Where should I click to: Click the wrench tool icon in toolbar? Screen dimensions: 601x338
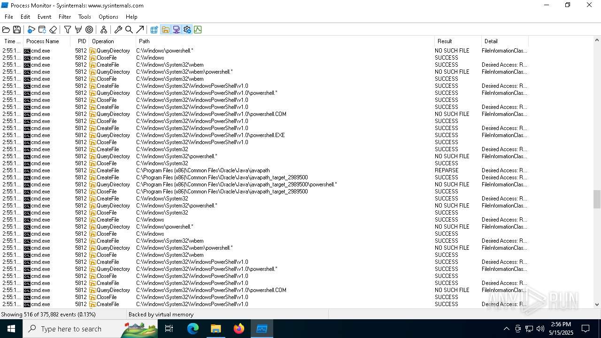point(118,30)
